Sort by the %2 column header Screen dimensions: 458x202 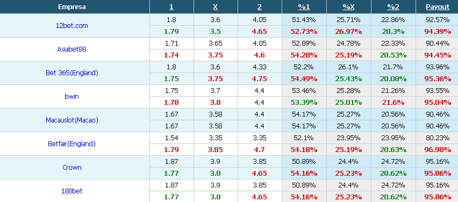pos(393,7)
